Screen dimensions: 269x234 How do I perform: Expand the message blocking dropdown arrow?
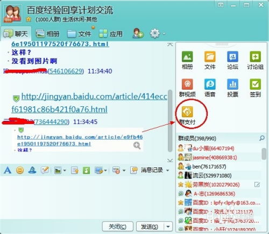pyautogui.click(x=124, y=170)
